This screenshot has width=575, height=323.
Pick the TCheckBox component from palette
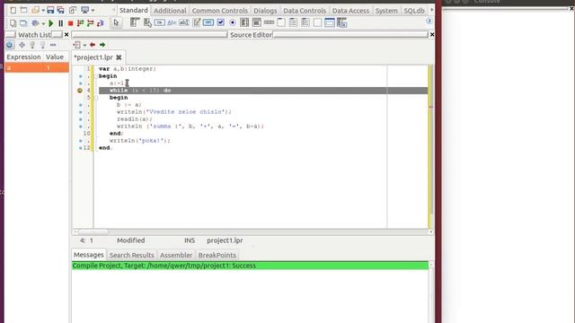click(x=220, y=22)
